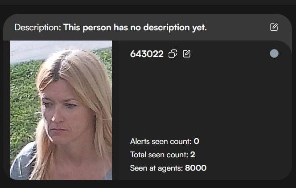Click the edit icon beside ID 643022
This screenshot has height=188, width=296.
[187, 54]
